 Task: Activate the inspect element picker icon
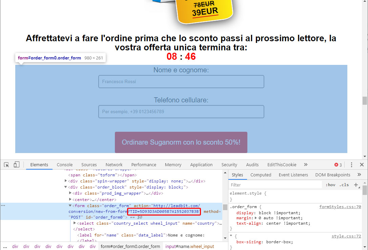(6, 165)
